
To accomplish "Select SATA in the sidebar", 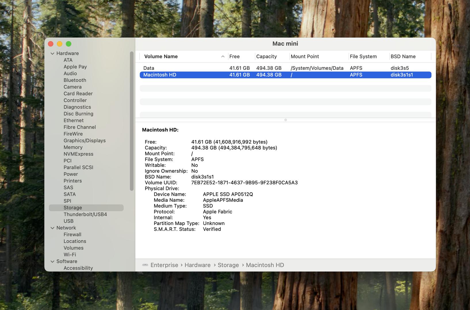I will point(70,194).
